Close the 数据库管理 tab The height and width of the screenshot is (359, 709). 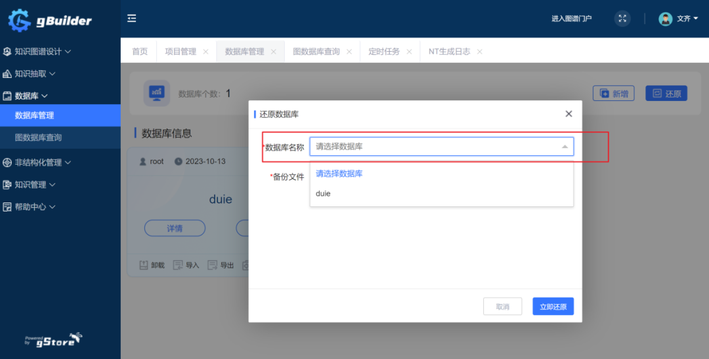274,52
